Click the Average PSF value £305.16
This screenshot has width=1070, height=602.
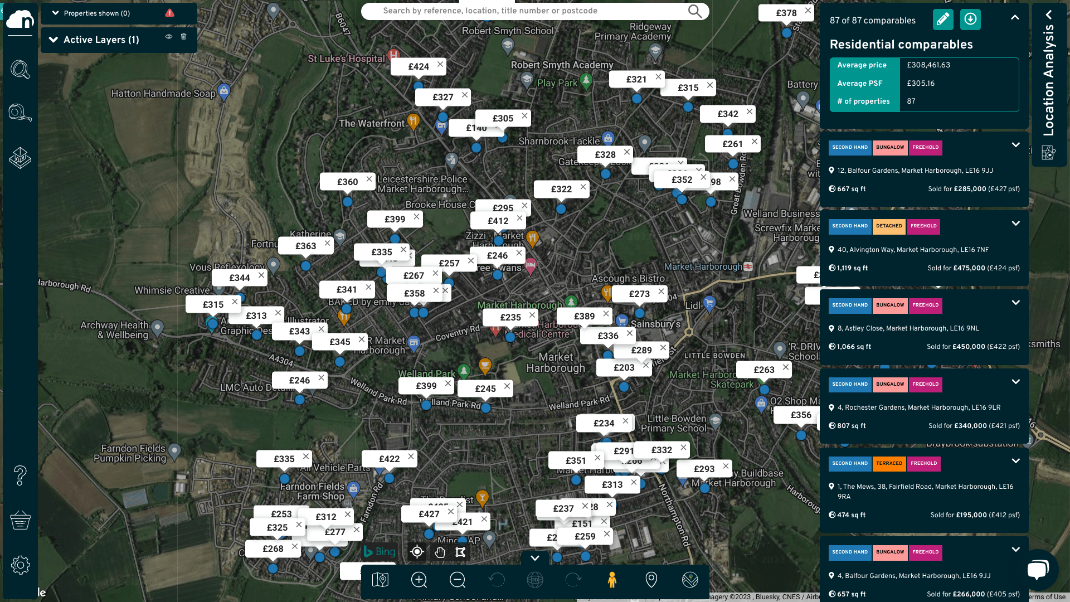[x=921, y=84]
